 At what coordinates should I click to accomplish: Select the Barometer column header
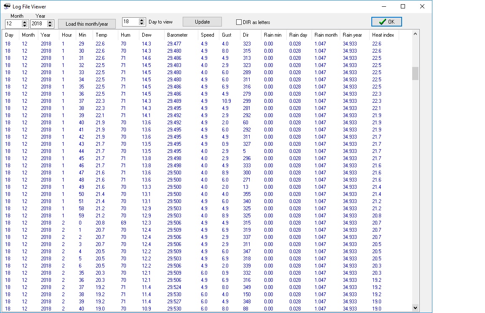pyautogui.click(x=177, y=35)
